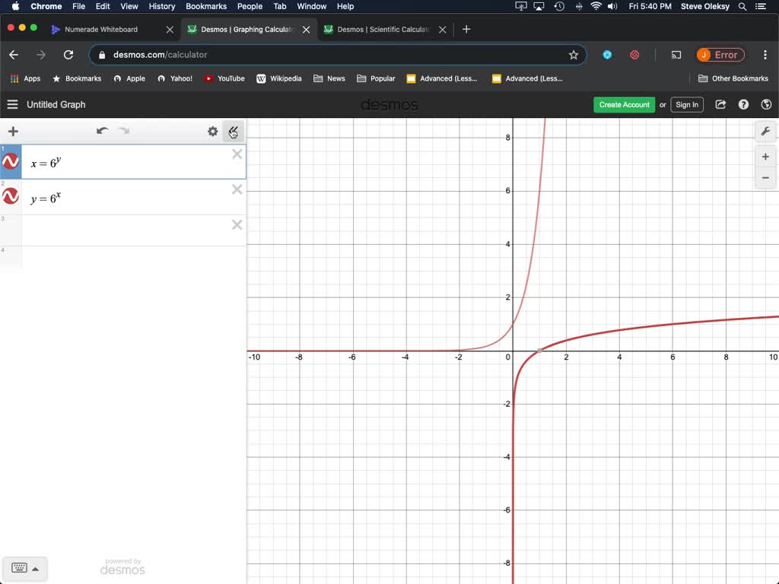Click the undo arrow icon
The width and height of the screenshot is (779, 584).
click(x=103, y=131)
